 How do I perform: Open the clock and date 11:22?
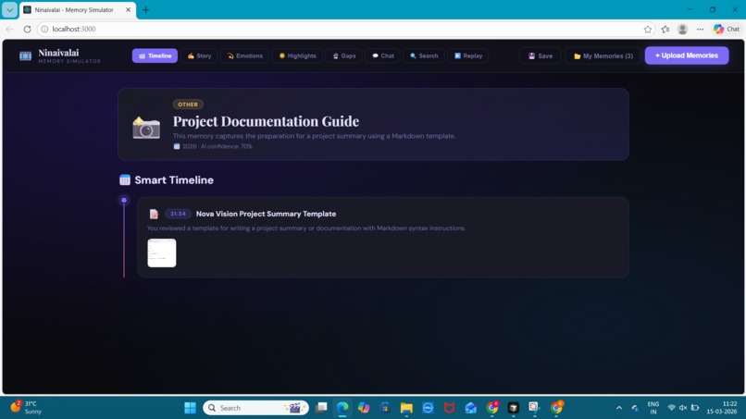coord(722,408)
